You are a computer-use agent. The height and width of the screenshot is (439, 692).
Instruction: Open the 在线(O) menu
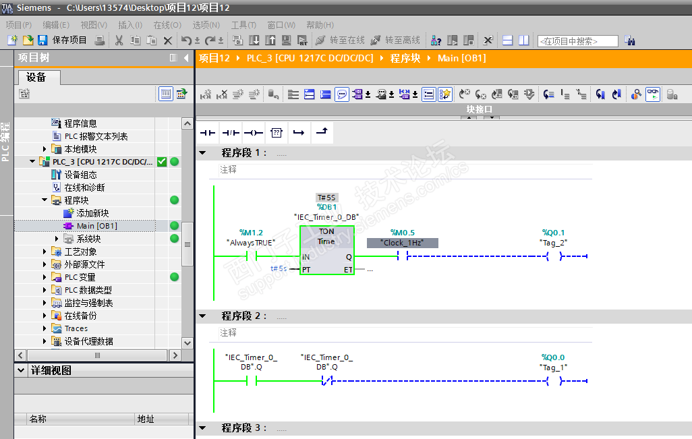click(167, 25)
